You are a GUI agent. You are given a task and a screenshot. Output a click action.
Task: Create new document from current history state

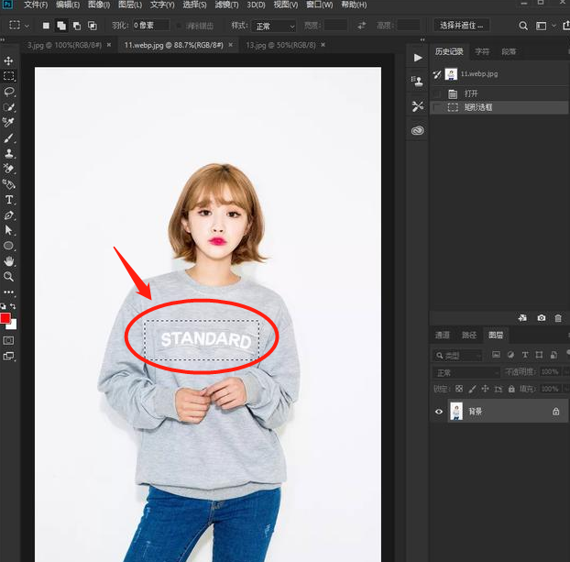[x=522, y=318]
